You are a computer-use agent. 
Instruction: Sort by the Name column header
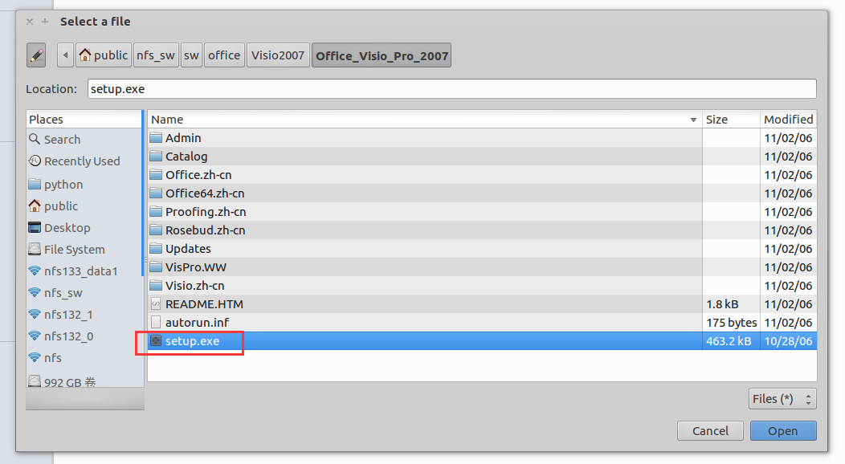(425, 120)
